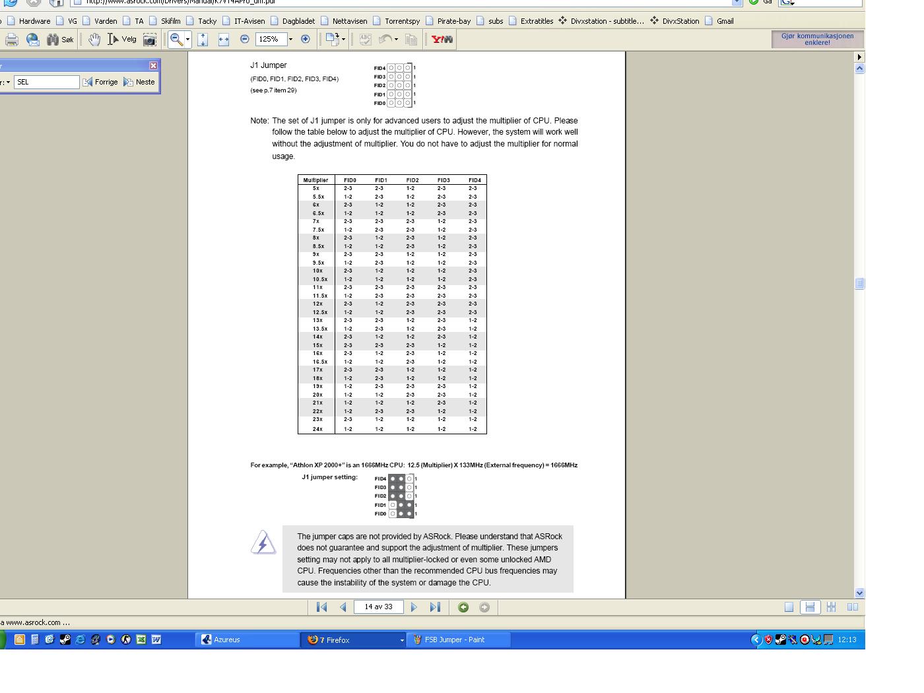Click the Neste next result button

(x=139, y=82)
